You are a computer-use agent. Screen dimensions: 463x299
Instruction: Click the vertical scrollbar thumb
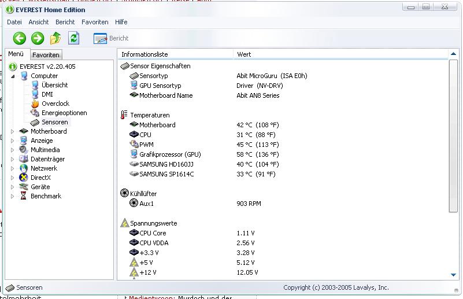click(453, 136)
